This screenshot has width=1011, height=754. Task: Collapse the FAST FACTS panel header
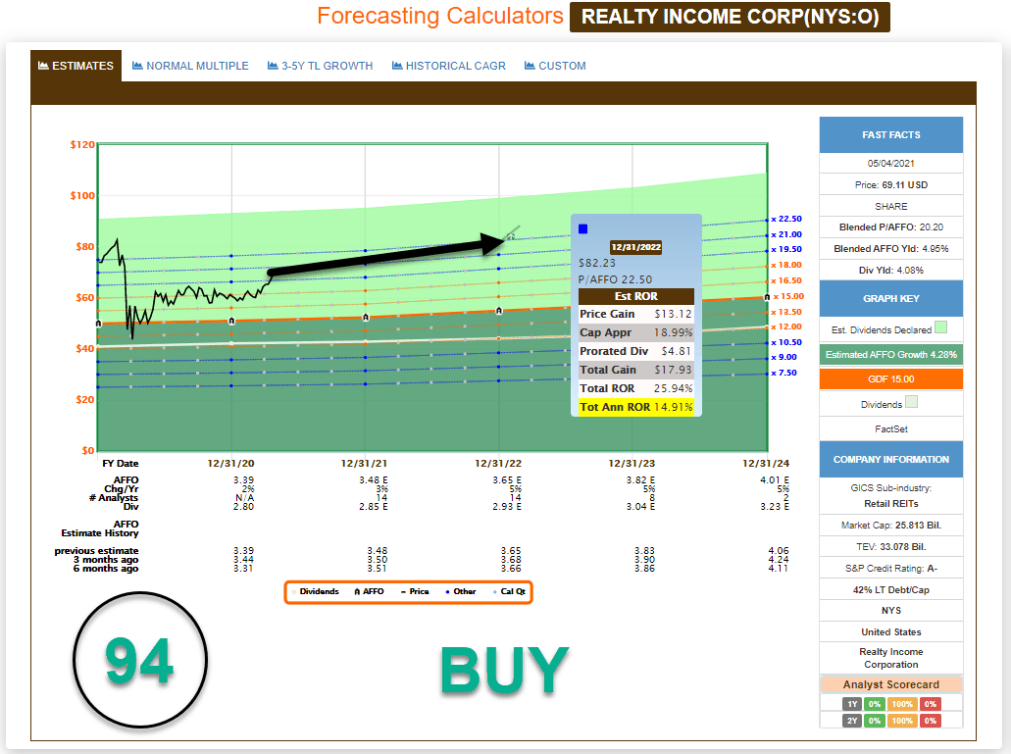(890, 134)
